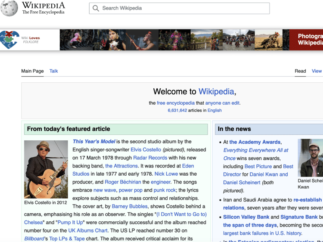Follow the Radar Records link

(x=150, y=158)
